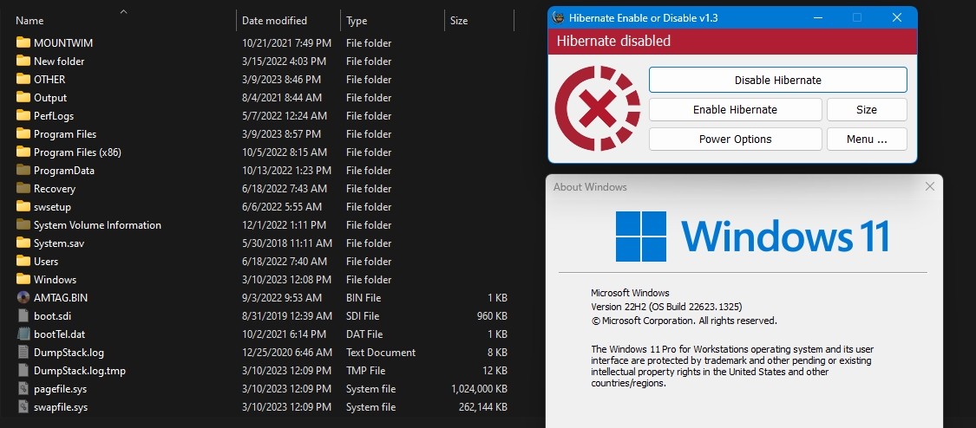Viewport: 976px width, 428px height.
Task: Click the Users folder icon
Action: pos(23,261)
